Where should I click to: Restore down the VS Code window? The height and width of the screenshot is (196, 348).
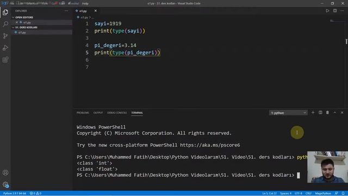[332, 3]
